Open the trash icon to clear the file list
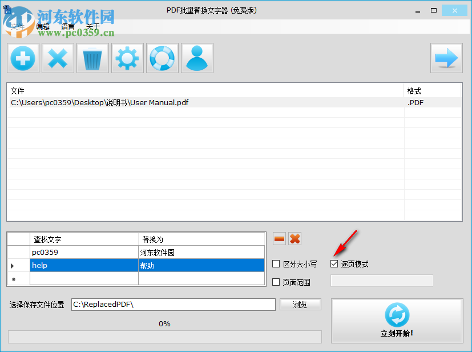 (x=92, y=58)
